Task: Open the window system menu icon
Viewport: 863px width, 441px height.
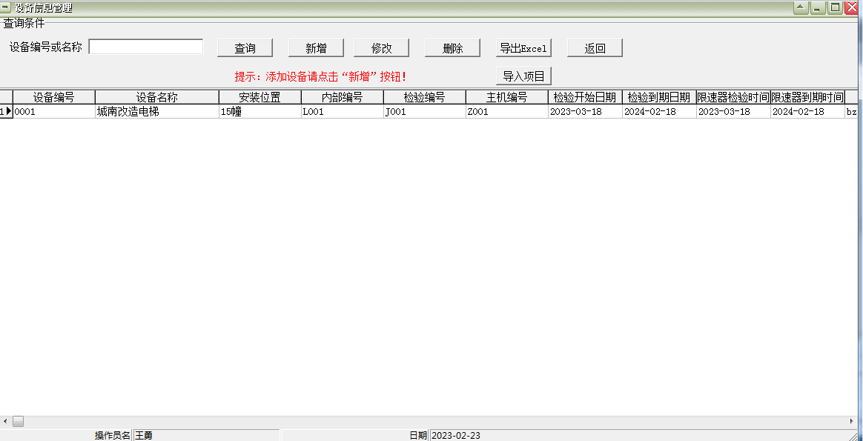Action: [7, 7]
